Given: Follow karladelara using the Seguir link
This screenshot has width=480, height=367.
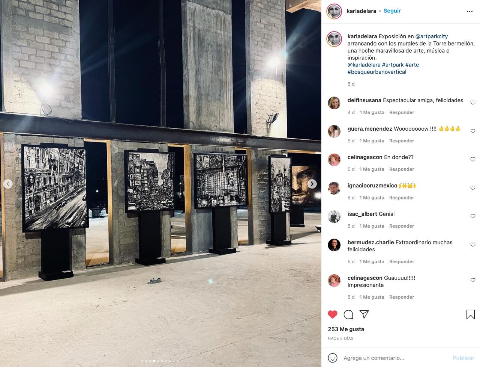Looking at the screenshot, I should click(x=392, y=11).
